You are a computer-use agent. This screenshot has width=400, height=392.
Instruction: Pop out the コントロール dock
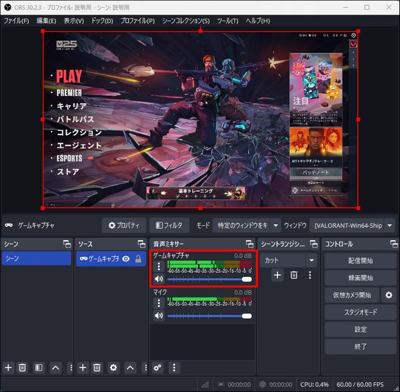point(394,244)
